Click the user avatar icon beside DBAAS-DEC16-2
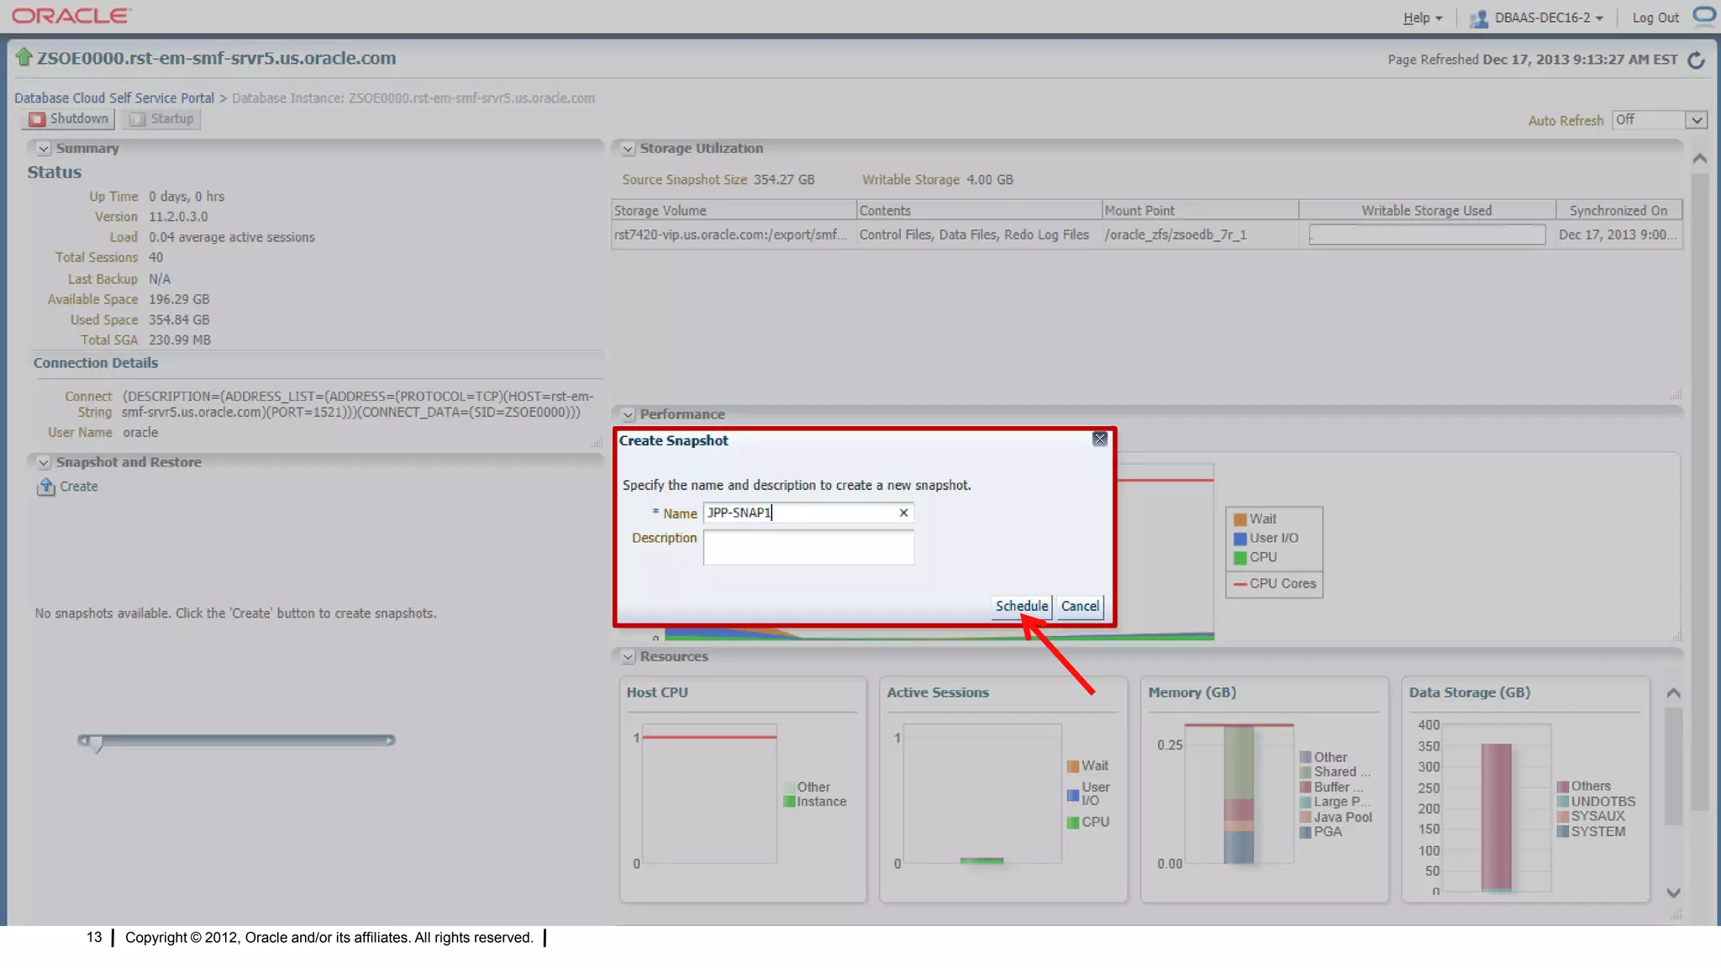This screenshot has height=968, width=1721. 1479,18
